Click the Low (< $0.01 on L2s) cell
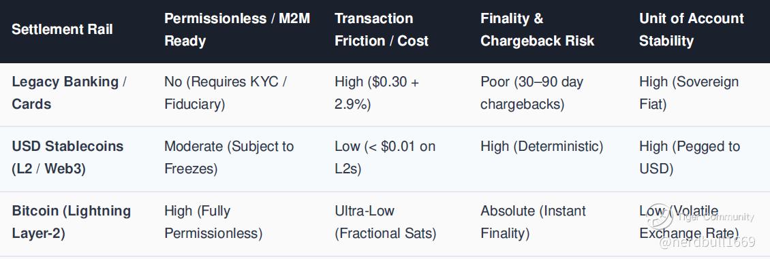Image resolution: width=770 pixels, height=259 pixels. point(385,157)
